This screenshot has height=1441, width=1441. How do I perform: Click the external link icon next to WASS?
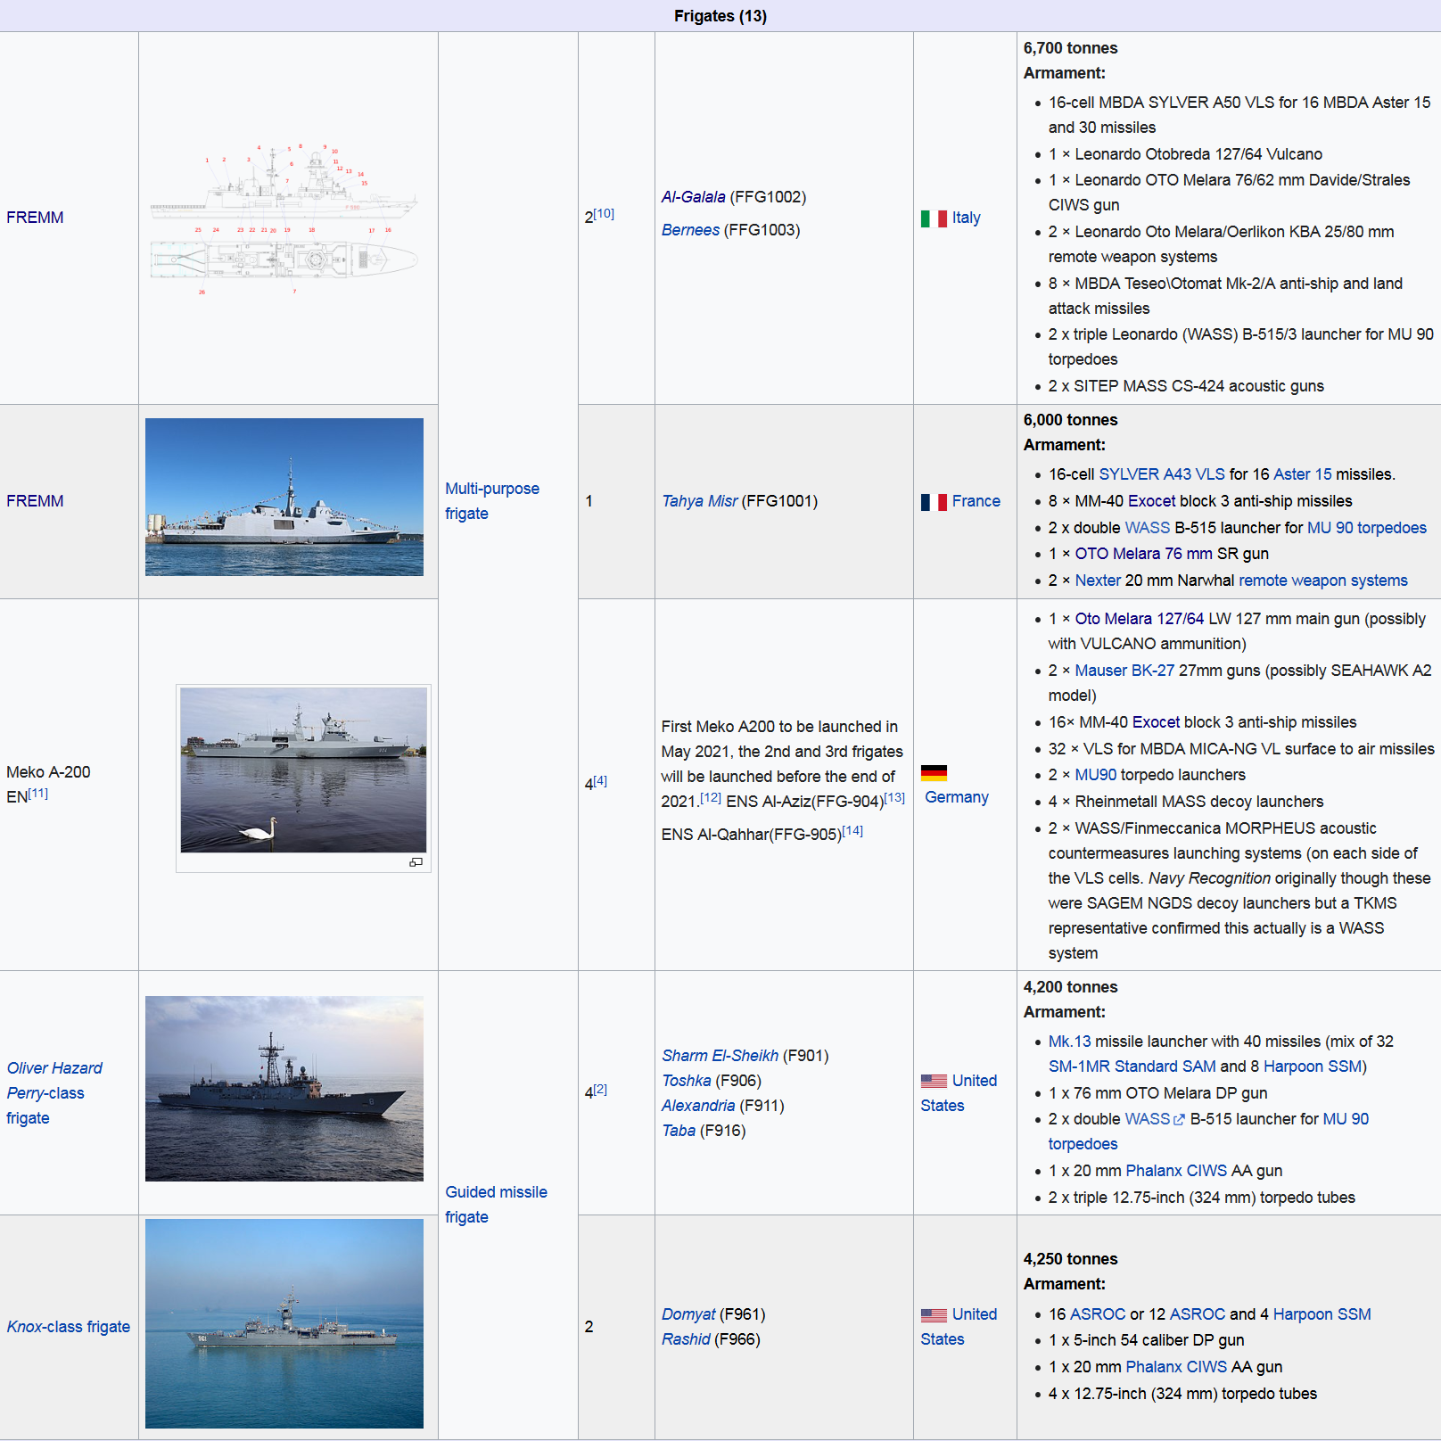pyautogui.click(x=1180, y=1120)
